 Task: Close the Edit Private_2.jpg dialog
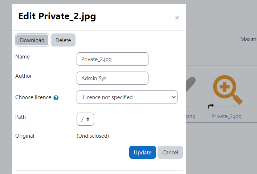click(177, 17)
